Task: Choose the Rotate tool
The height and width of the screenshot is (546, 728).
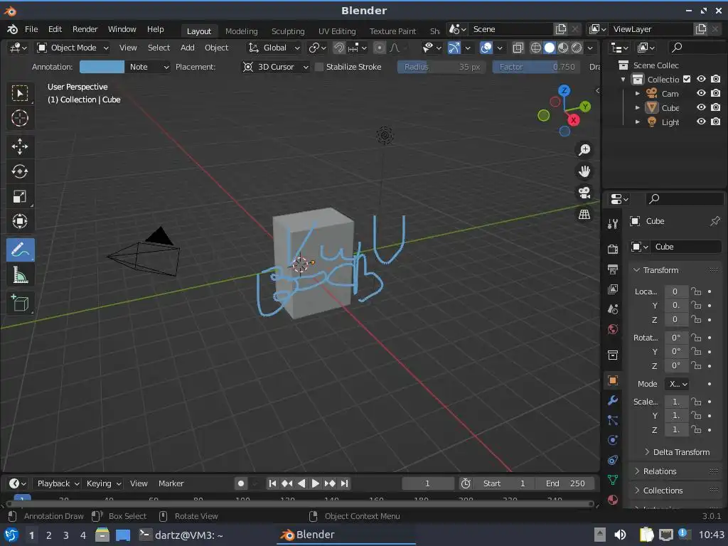Action: coord(20,172)
